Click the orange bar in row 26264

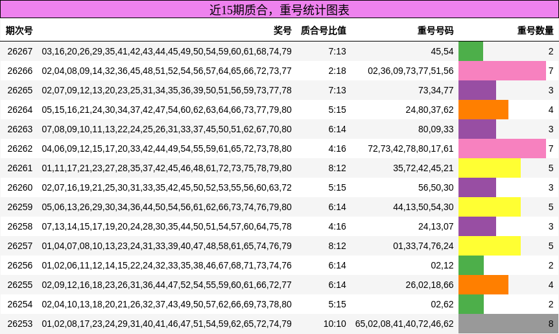[x=483, y=110]
